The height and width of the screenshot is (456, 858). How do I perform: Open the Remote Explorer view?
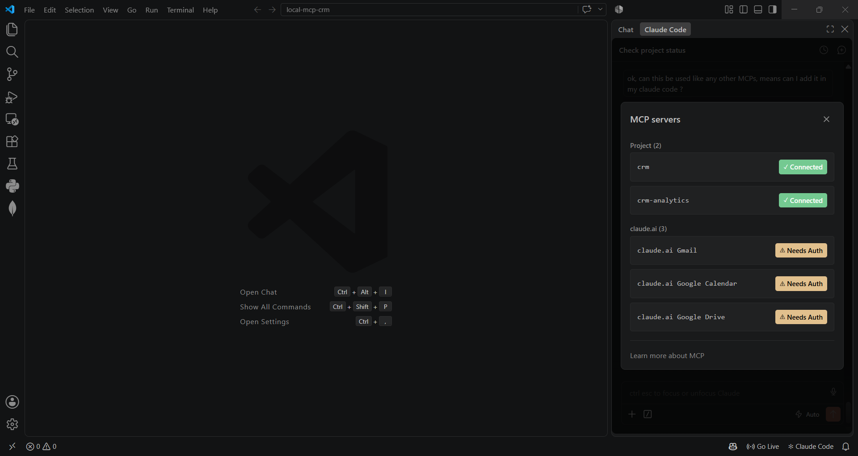[12, 119]
